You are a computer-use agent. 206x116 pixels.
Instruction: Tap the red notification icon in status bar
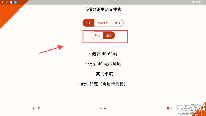[x=11, y=2]
